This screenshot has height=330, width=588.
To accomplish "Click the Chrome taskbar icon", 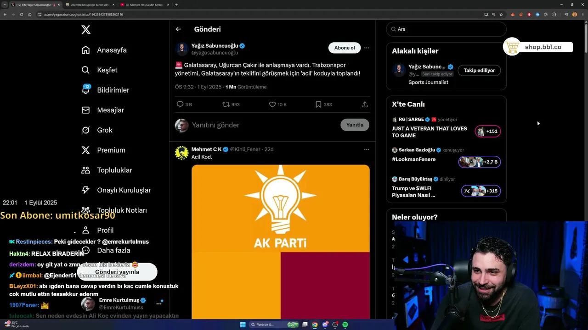I will [315, 324].
